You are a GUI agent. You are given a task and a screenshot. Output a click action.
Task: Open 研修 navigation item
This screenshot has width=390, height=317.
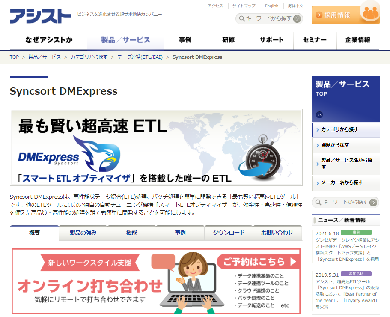click(229, 40)
